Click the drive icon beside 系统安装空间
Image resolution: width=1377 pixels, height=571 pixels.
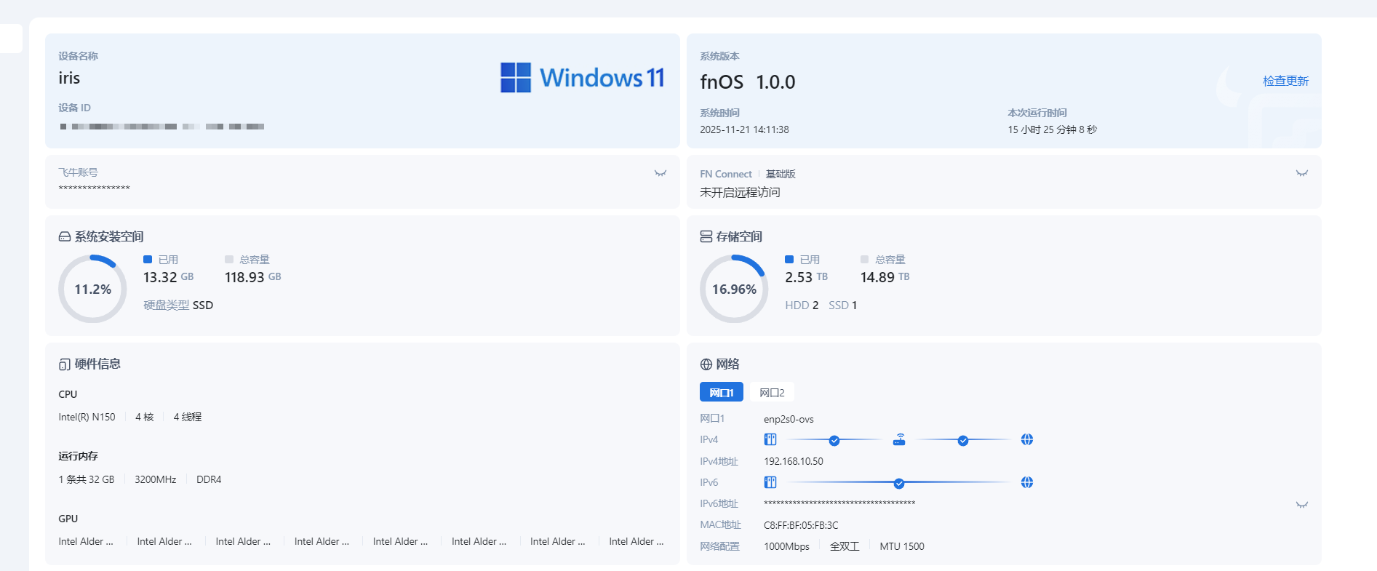(x=65, y=237)
